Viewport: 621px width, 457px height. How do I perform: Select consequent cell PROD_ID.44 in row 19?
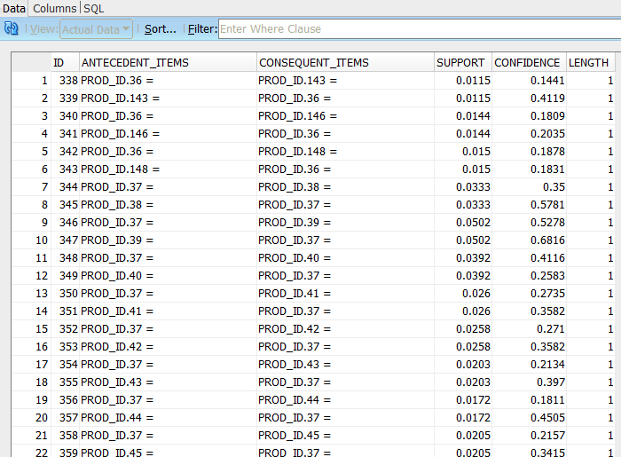click(x=345, y=400)
